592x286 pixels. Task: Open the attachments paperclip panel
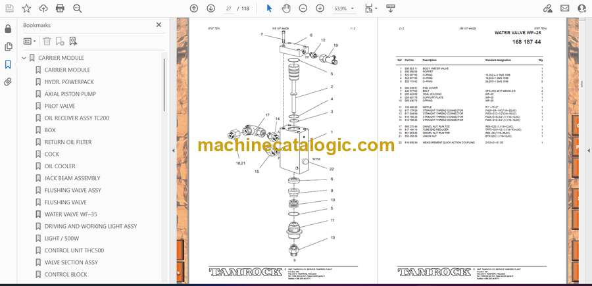8,82
